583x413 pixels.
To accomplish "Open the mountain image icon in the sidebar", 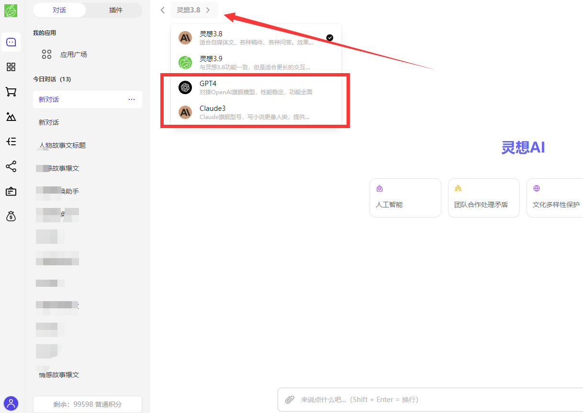I will point(11,117).
